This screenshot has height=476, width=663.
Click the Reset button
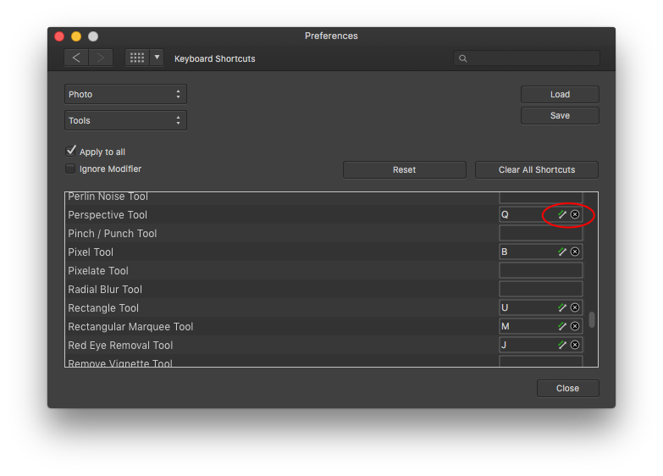pos(404,169)
